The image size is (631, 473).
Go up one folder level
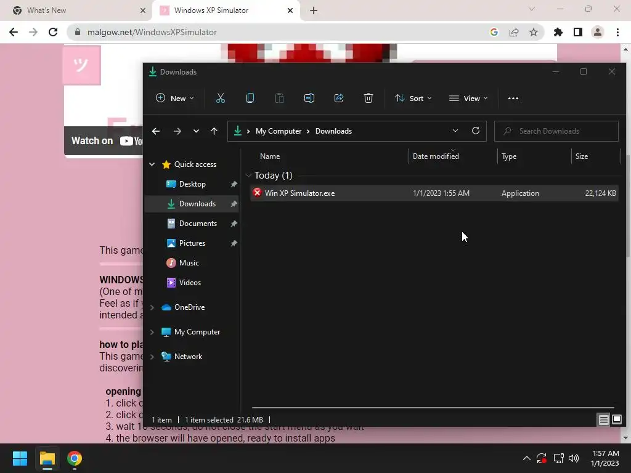point(214,131)
